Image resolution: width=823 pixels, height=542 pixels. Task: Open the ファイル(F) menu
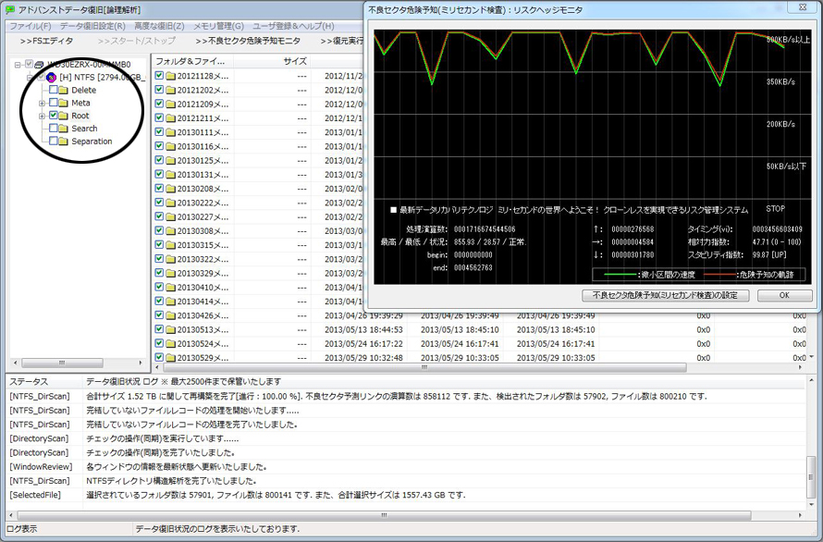pyautogui.click(x=31, y=26)
